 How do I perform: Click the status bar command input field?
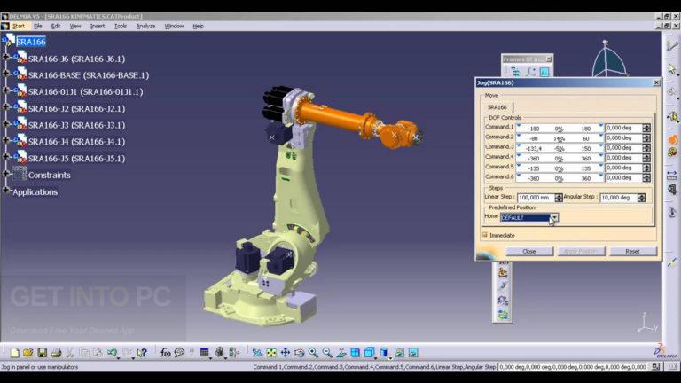coord(573,367)
